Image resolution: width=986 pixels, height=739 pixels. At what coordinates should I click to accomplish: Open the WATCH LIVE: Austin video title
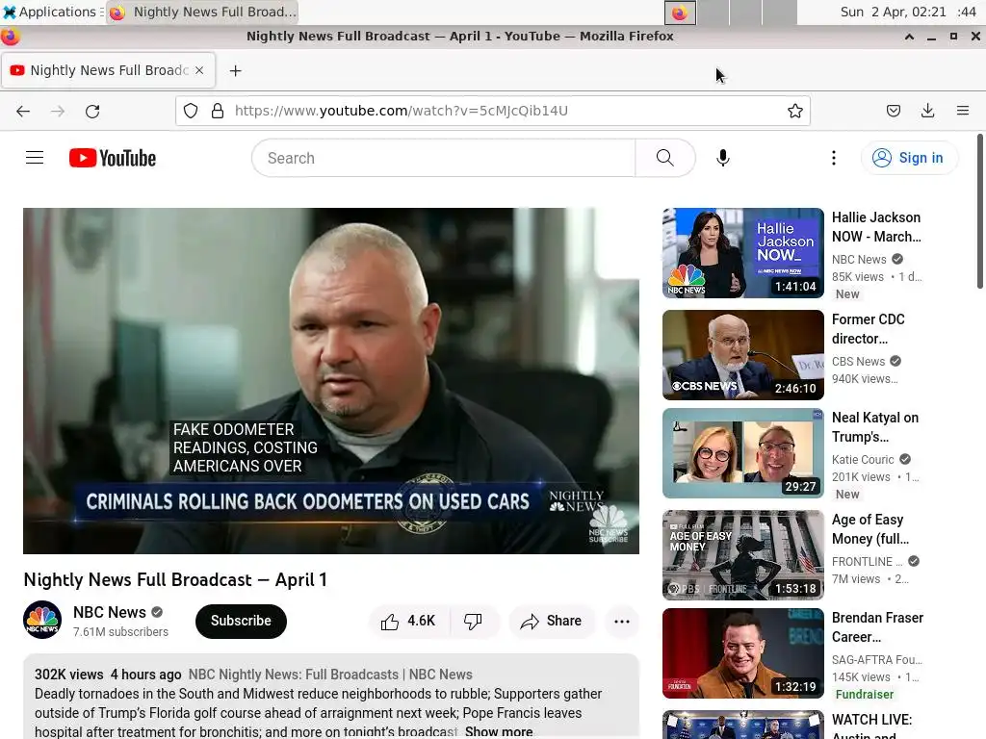[871, 727]
